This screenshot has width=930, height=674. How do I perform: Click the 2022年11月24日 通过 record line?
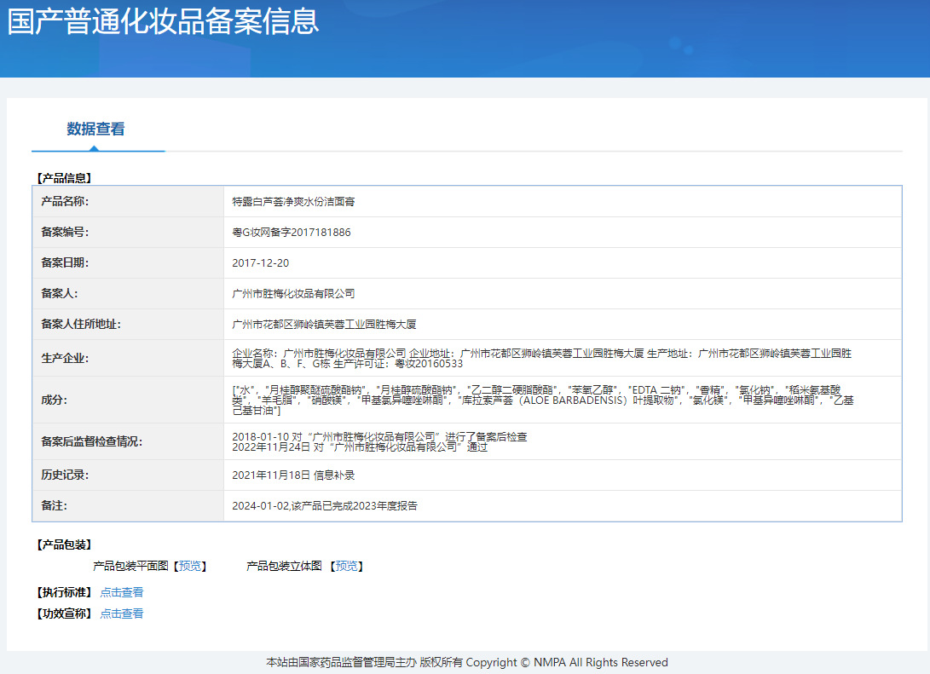click(x=360, y=447)
